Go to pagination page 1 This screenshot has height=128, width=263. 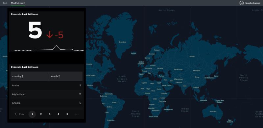[x=32, y=114]
